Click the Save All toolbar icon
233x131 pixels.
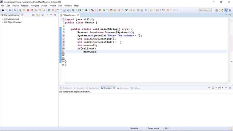[68, 10]
